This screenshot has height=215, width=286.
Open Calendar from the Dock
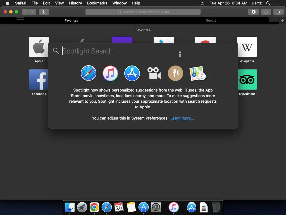[119, 207]
